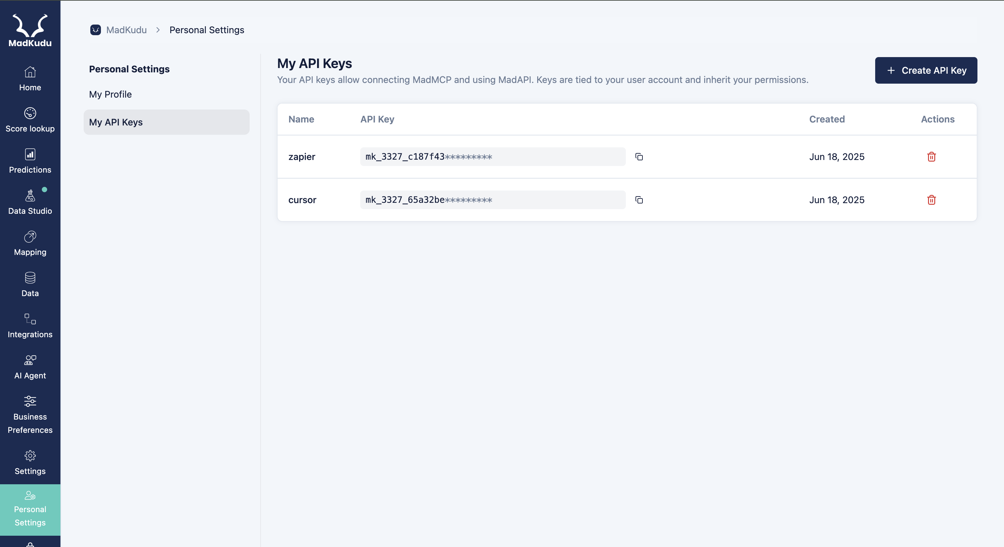The image size is (1004, 547).
Task: Click the cursor masked key field
Action: pos(492,200)
